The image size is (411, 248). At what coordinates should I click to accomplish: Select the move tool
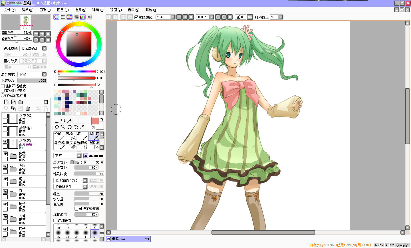coord(57,127)
